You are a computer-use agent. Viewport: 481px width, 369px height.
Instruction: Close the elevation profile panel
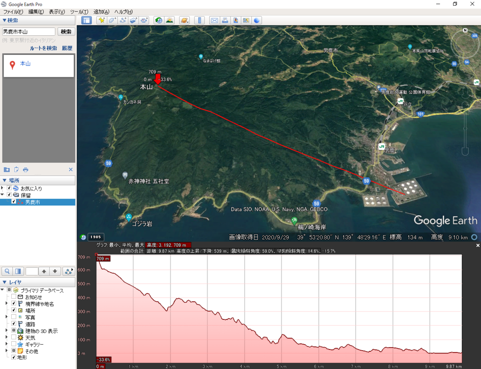click(477, 245)
